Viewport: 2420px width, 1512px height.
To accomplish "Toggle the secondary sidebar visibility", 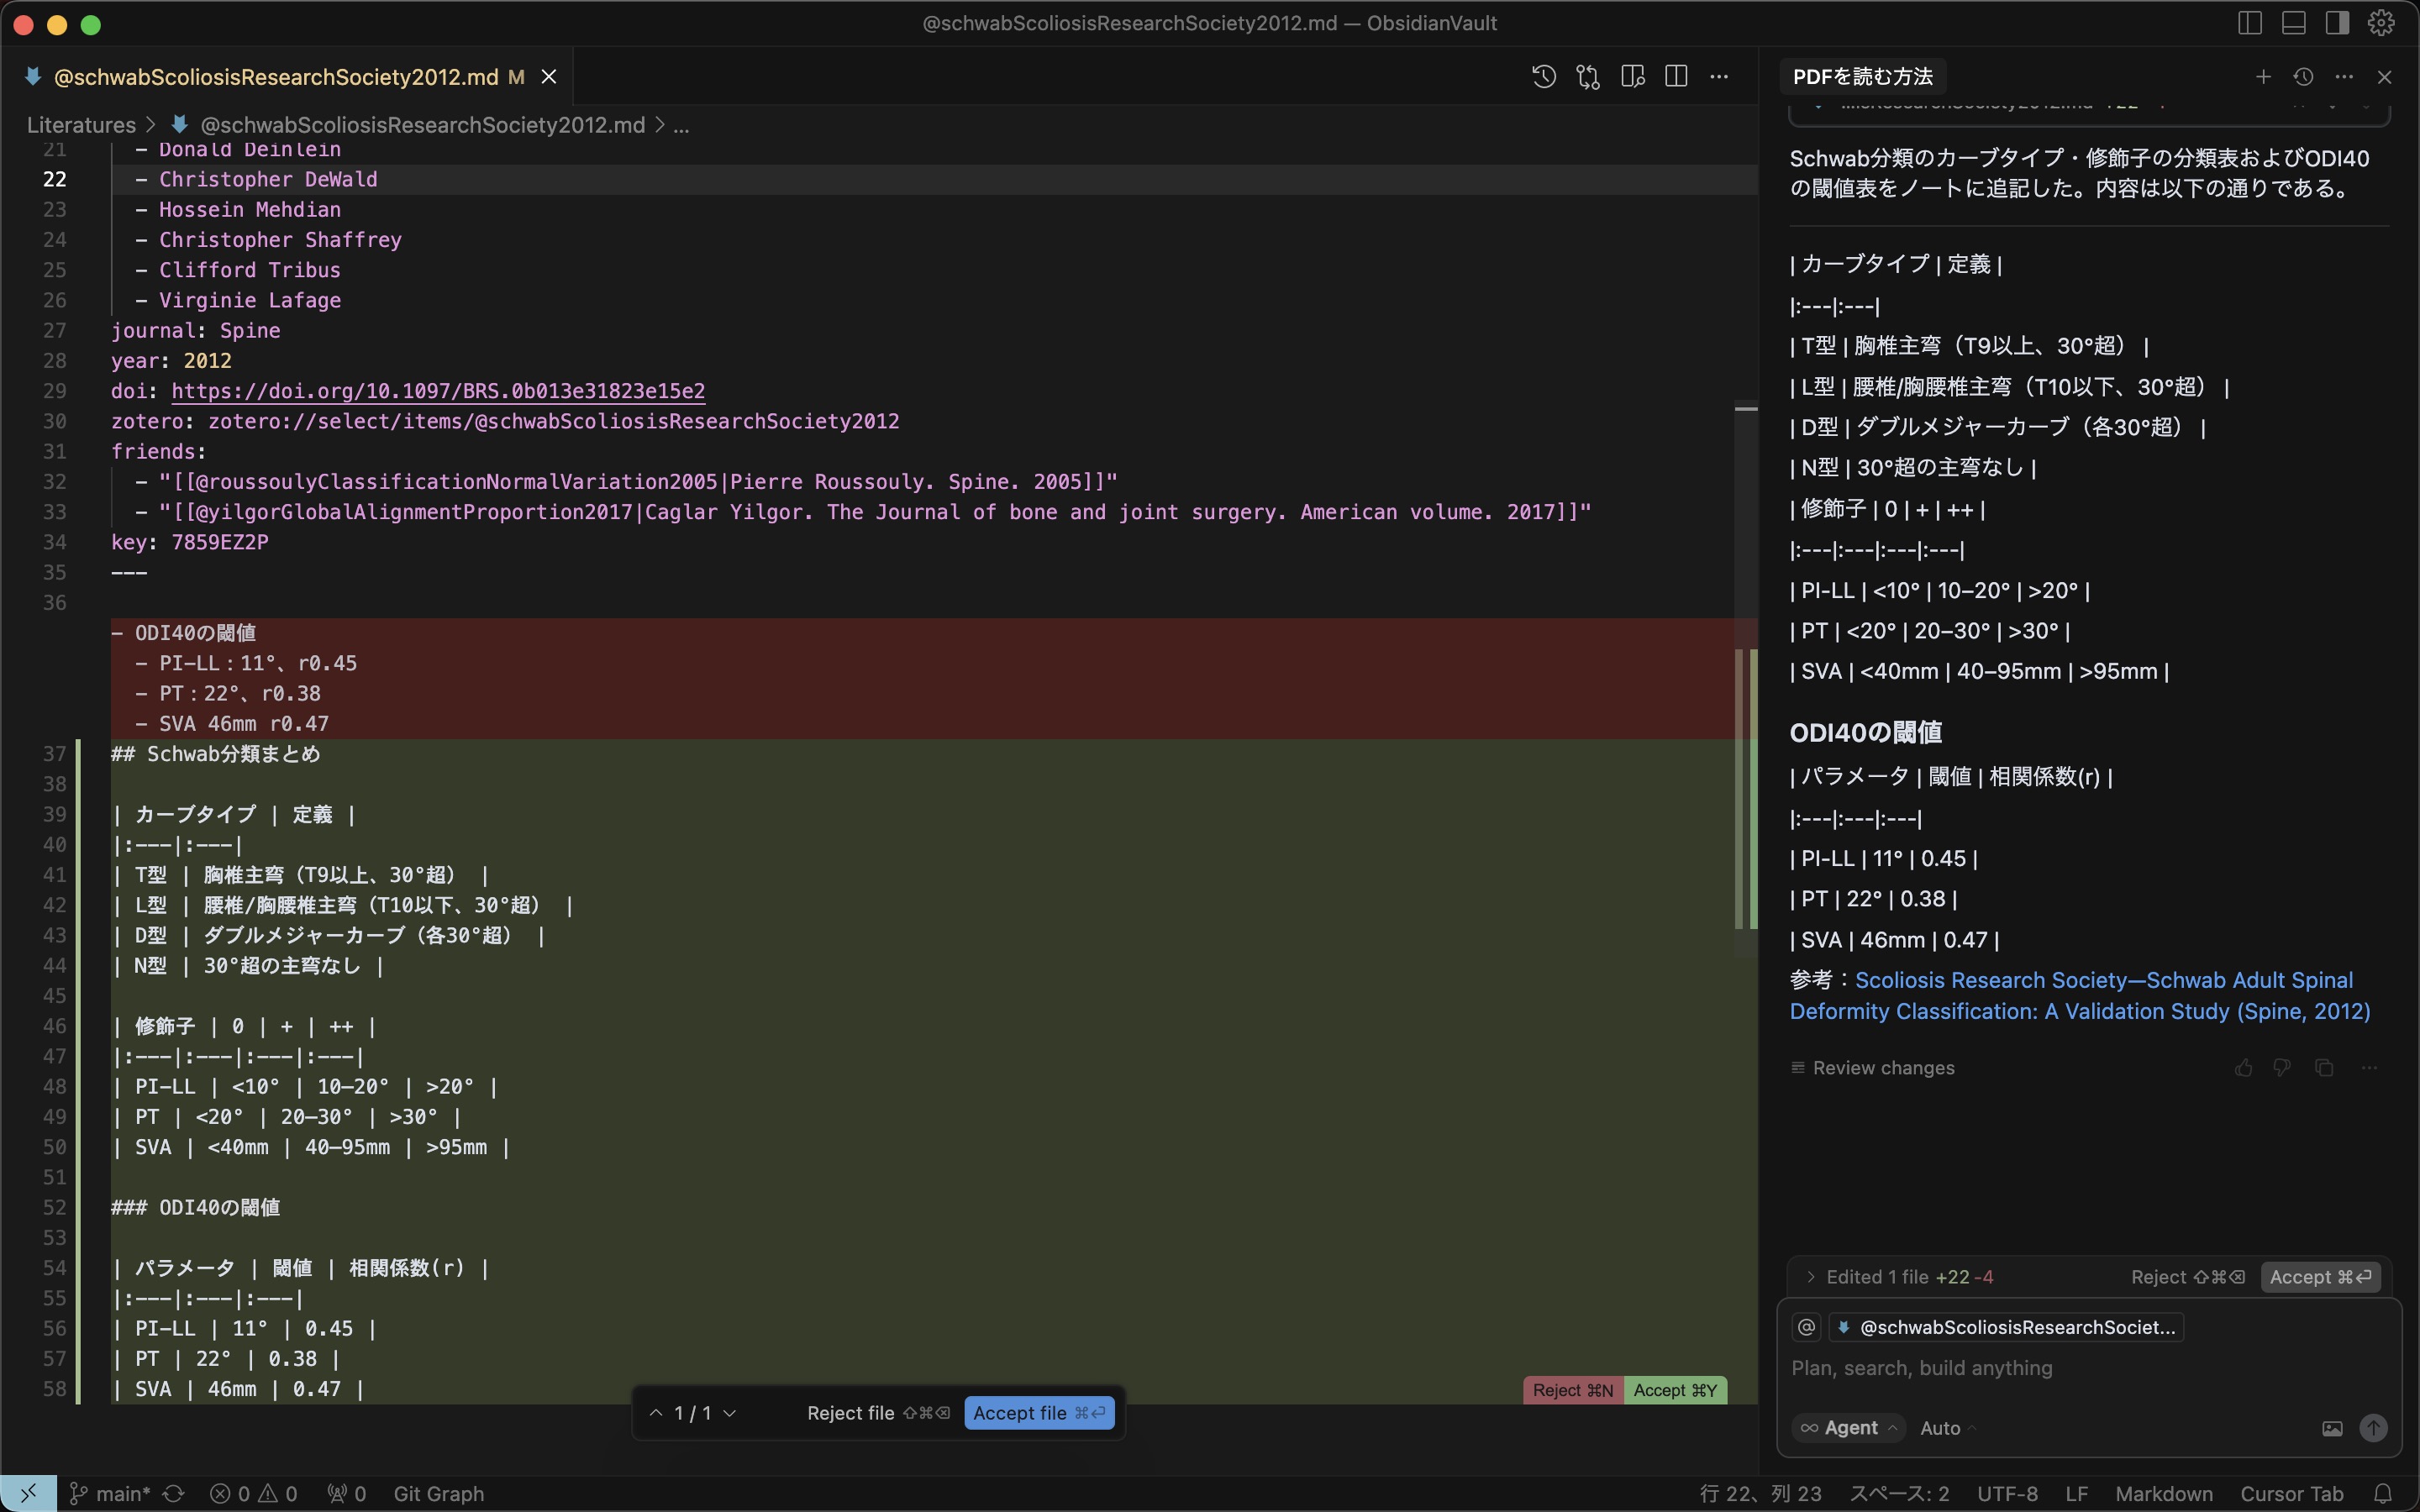I will click(2336, 22).
